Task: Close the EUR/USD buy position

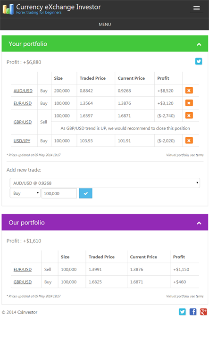Action: pos(189,103)
